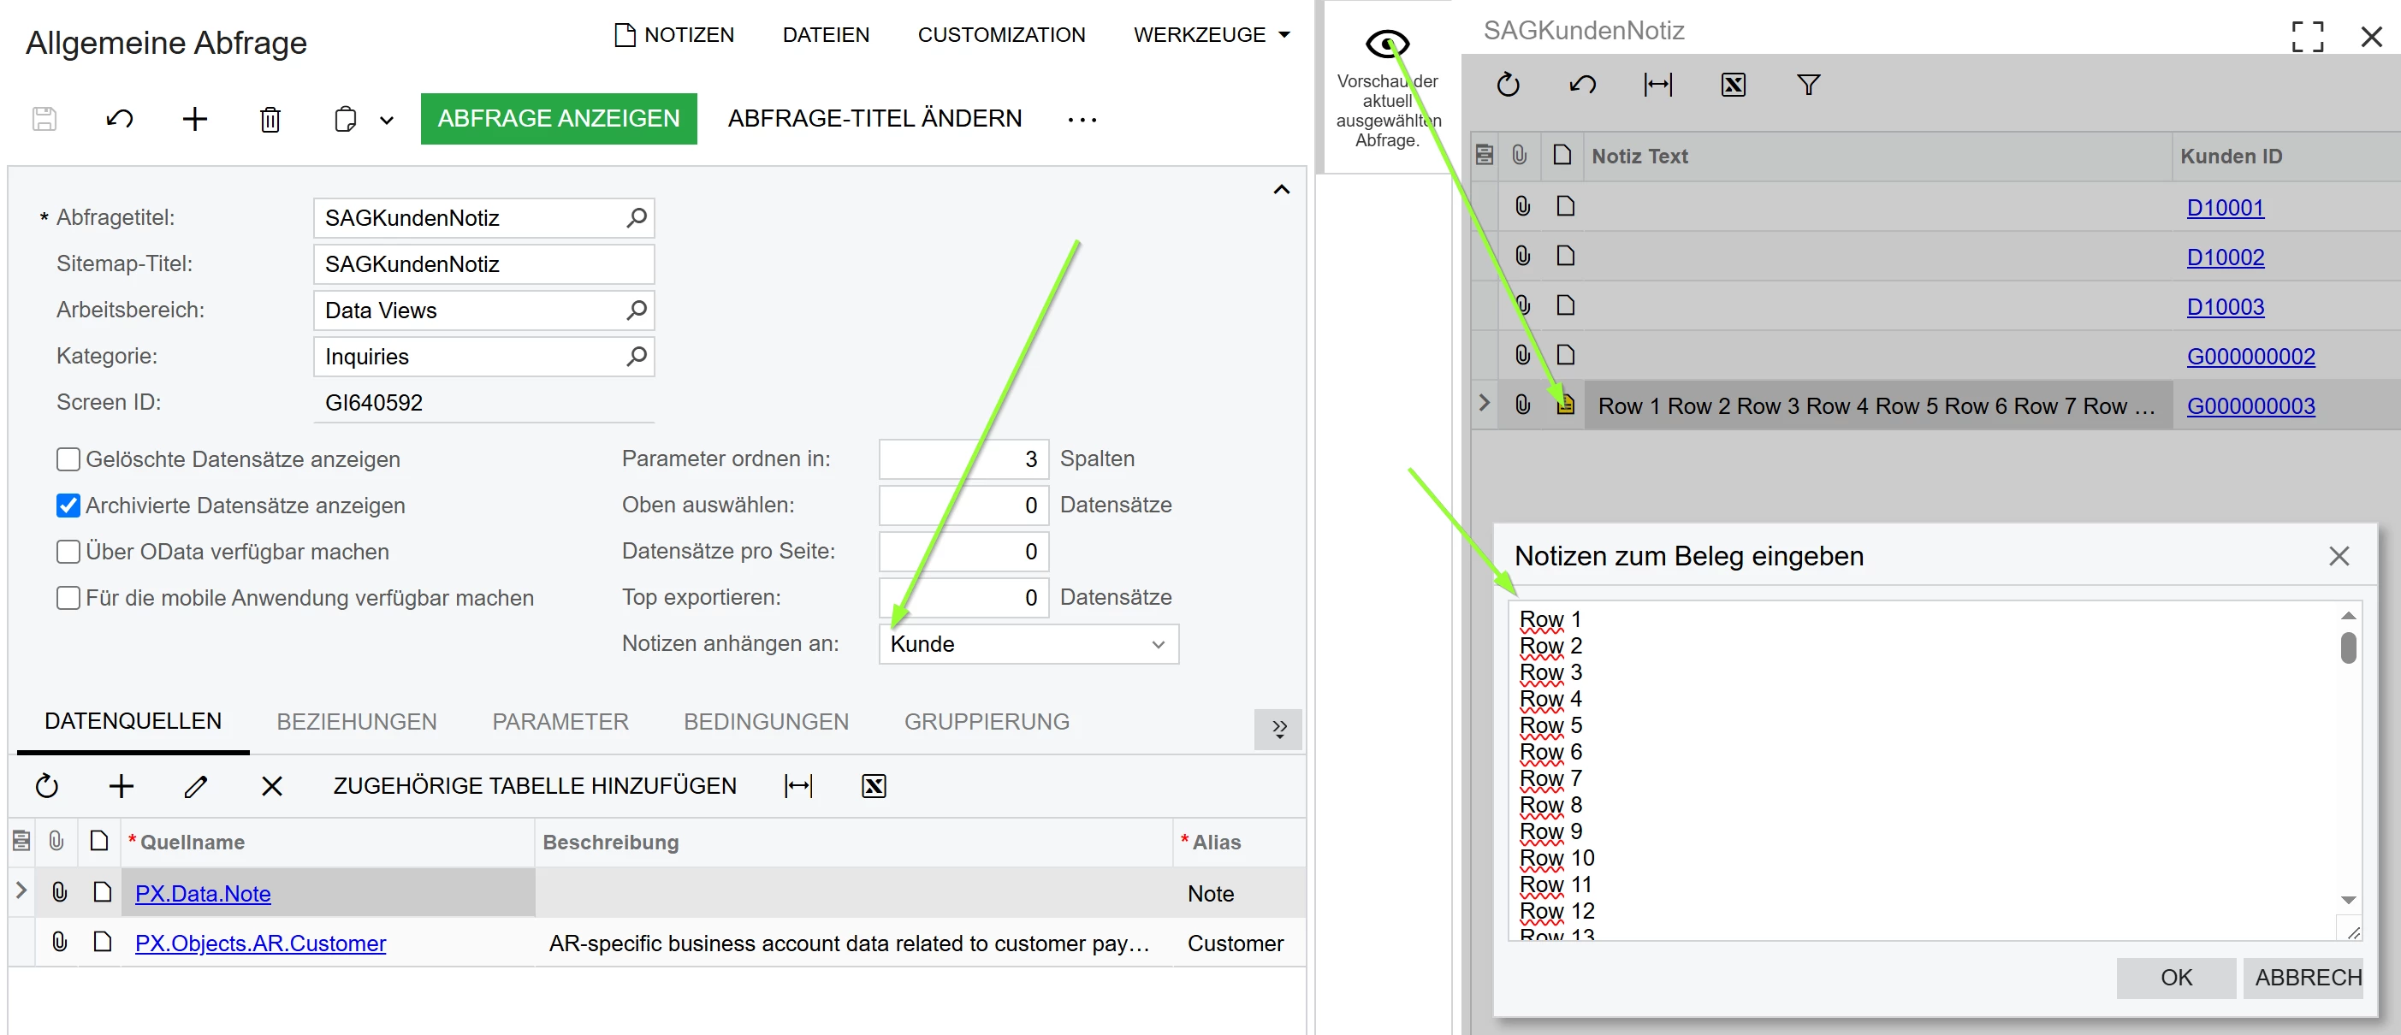The width and height of the screenshot is (2401, 1035).
Task: Click the filter funnel icon in preview panel
Action: (1807, 85)
